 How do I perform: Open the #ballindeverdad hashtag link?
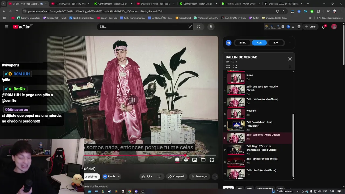(x=99, y=186)
